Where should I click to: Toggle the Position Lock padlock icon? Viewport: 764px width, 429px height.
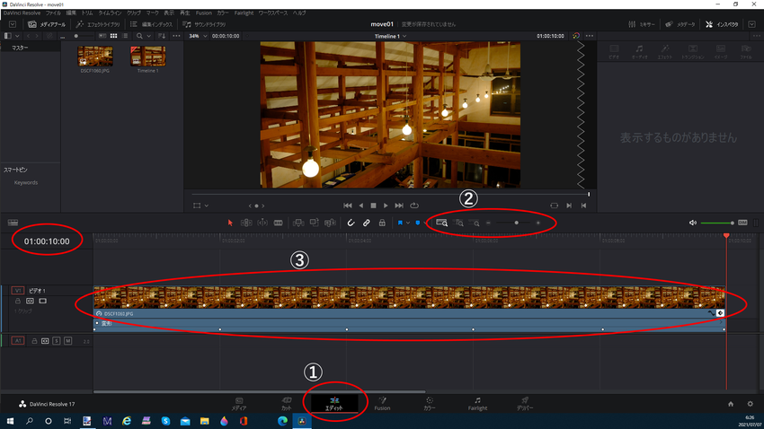coord(382,223)
